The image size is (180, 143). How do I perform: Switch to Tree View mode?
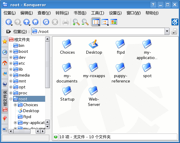coord(105,22)
